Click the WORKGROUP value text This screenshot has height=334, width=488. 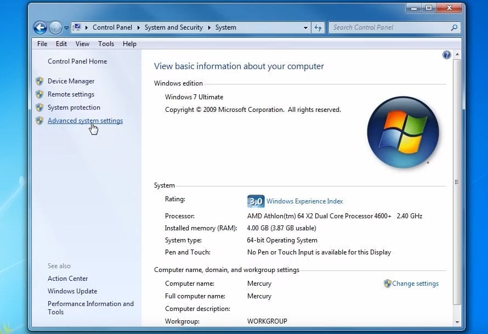pos(267,321)
